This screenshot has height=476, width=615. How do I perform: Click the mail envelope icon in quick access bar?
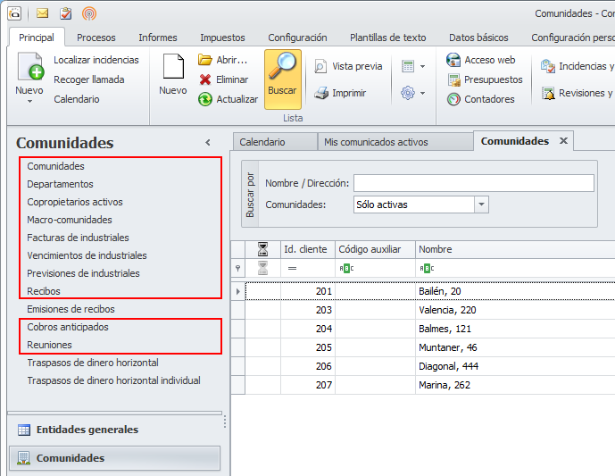coord(42,13)
